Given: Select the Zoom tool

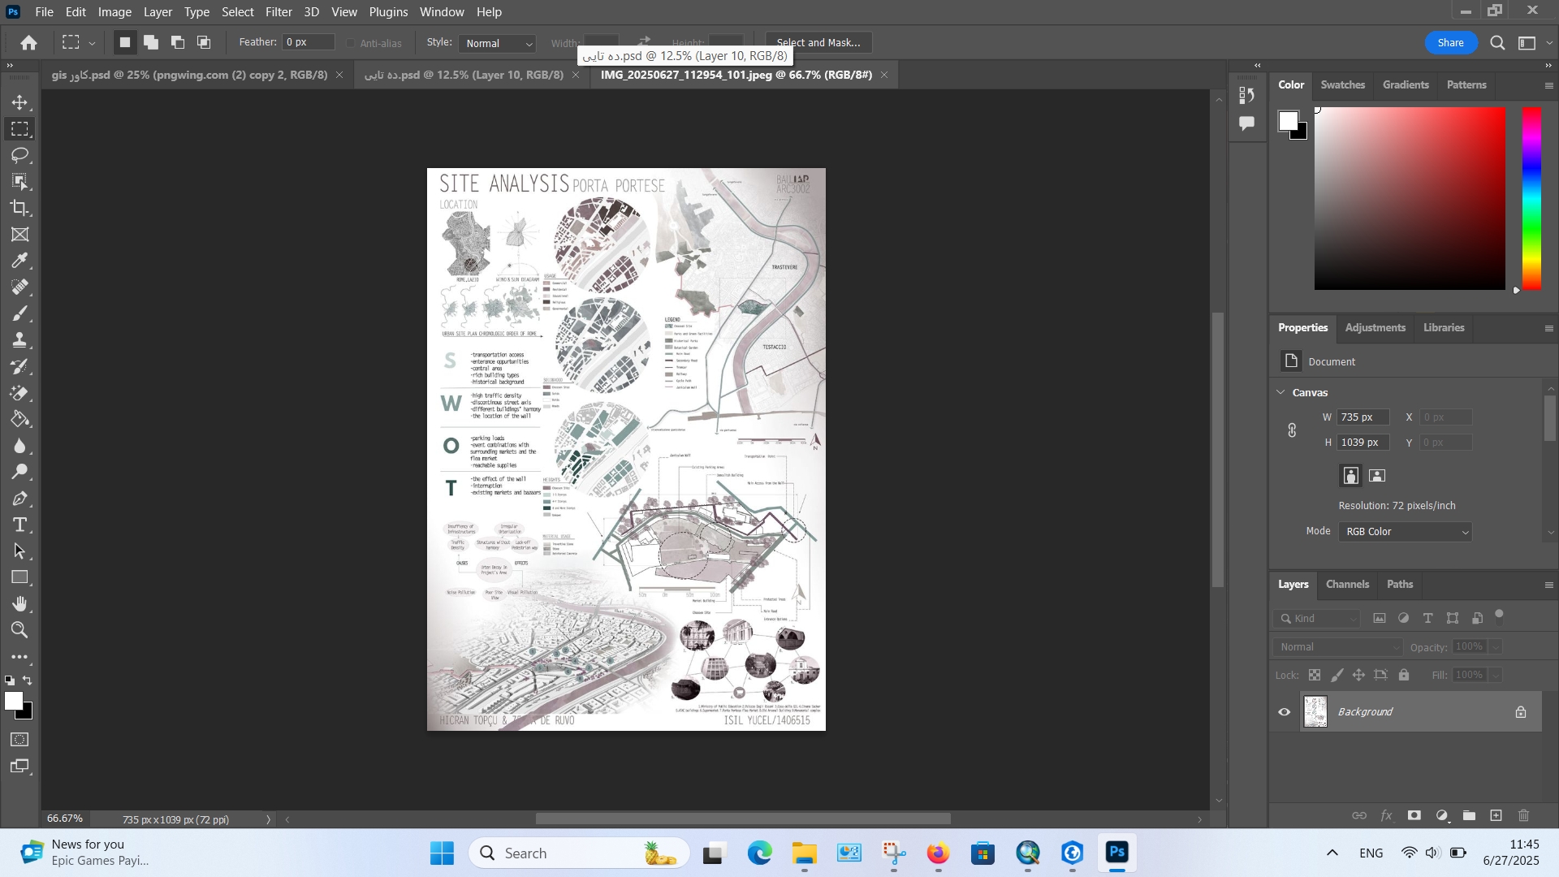Looking at the screenshot, I should (20, 630).
